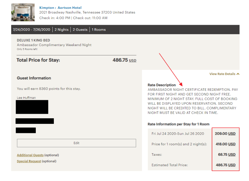249x181 pixels.
Task: Click the 'Estimated Total Price:' label
Action: (170, 165)
